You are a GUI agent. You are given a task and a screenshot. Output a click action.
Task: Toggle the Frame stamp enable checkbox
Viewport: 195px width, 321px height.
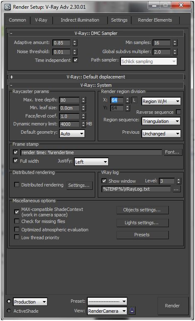click(15, 152)
